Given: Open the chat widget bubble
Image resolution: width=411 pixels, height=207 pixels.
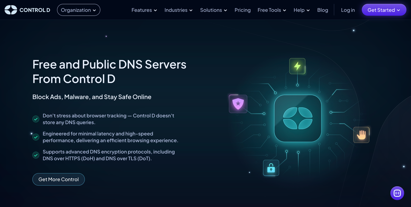Looking at the screenshot, I should [x=397, y=193].
